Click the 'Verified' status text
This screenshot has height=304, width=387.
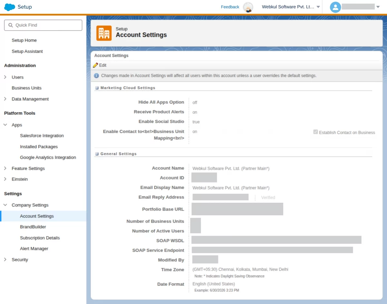[x=268, y=197]
